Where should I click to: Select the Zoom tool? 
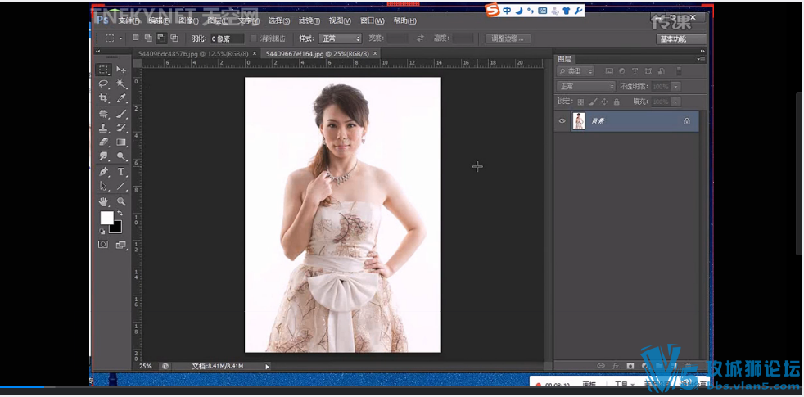coord(121,201)
